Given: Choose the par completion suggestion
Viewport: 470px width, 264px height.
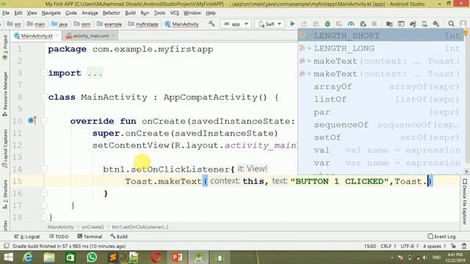Looking at the screenshot, I should coord(380,112).
